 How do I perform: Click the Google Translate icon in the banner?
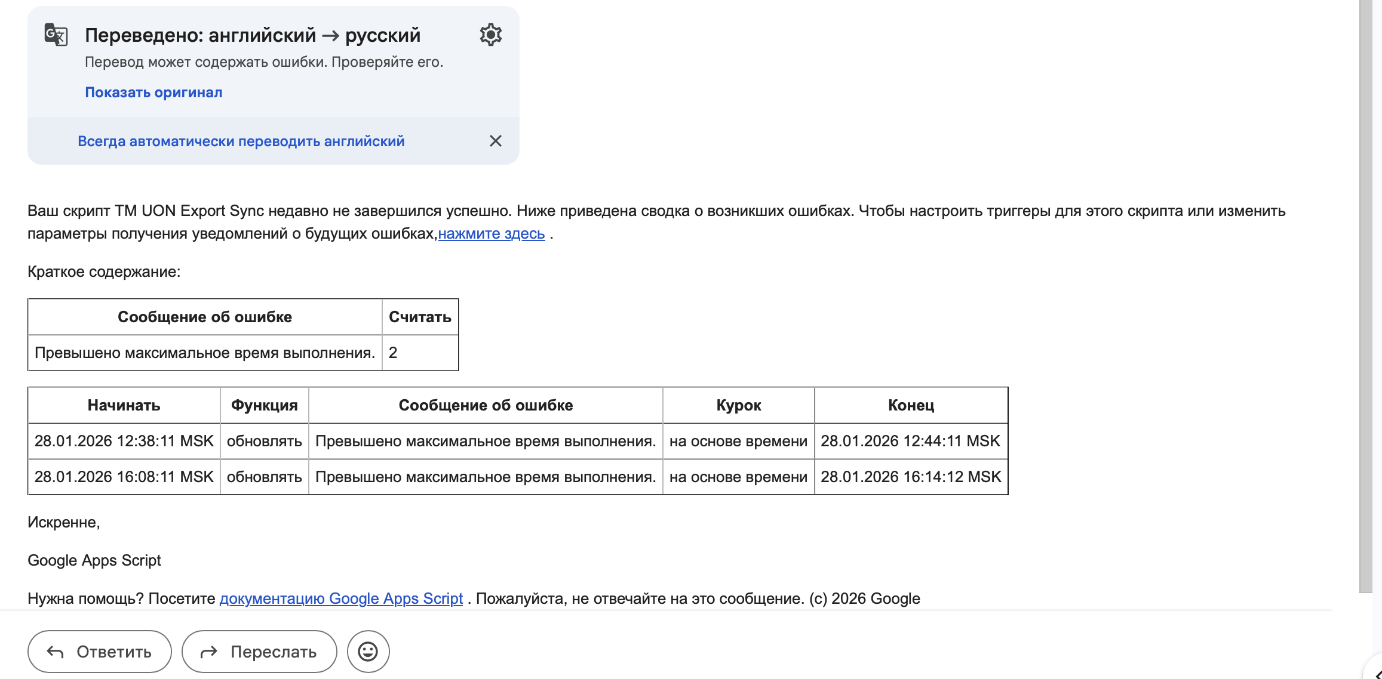click(x=56, y=35)
